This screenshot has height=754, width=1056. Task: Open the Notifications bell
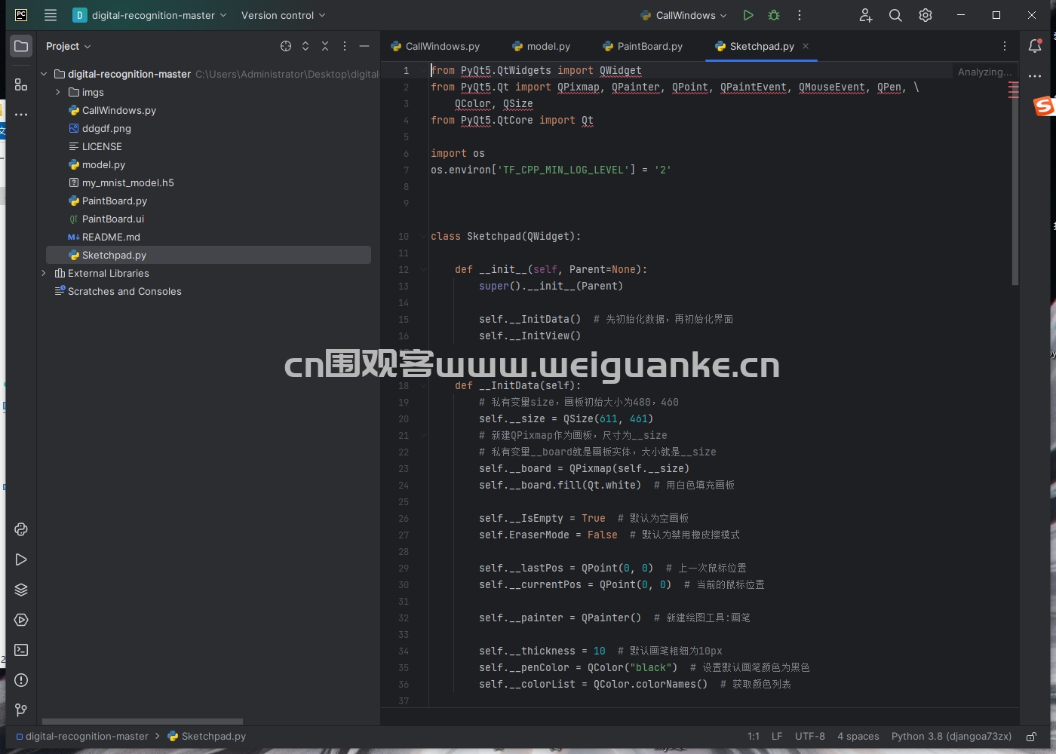(x=1035, y=46)
